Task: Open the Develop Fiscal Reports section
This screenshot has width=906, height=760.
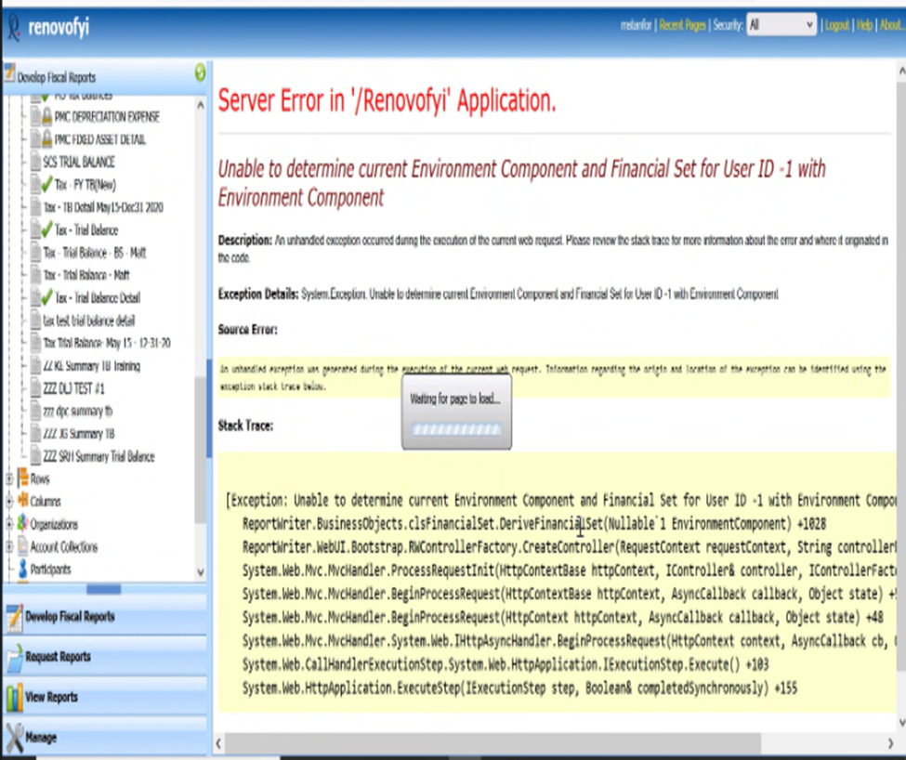Action: point(105,616)
